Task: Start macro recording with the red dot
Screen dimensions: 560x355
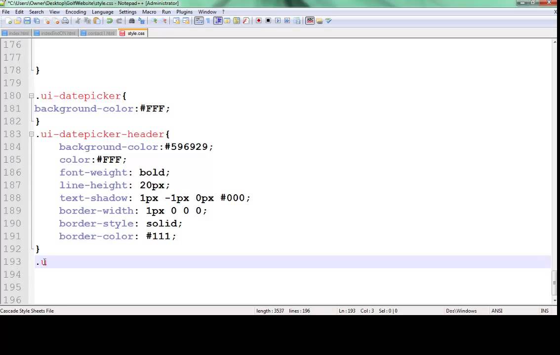Action: [259, 21]
